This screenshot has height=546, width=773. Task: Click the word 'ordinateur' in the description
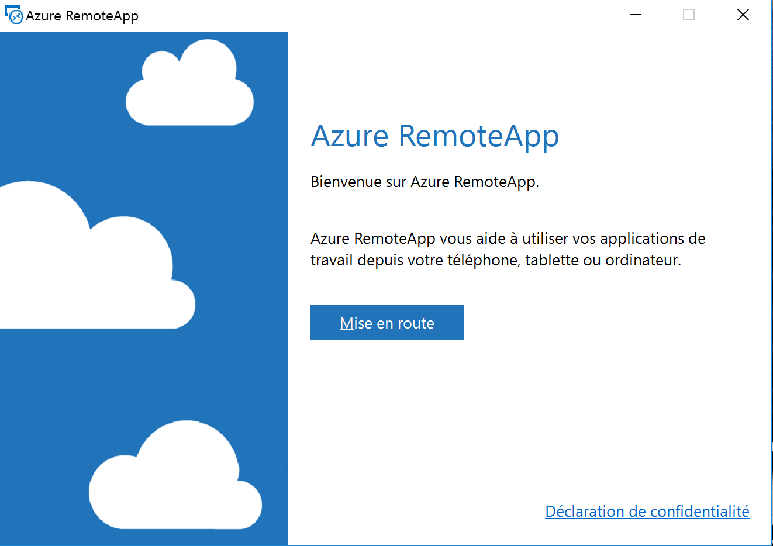[x=642, y=260]
